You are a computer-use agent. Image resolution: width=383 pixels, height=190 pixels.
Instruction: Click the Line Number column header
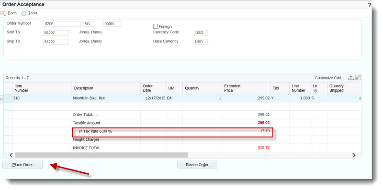300,88
